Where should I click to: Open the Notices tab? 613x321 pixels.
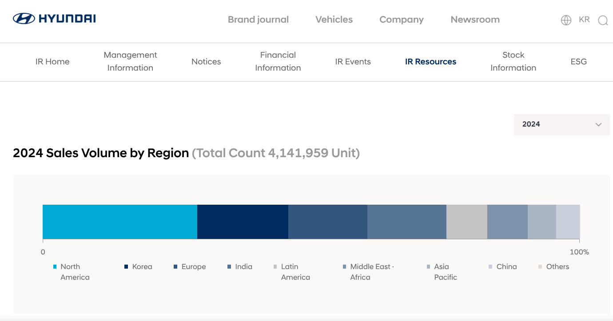point(206,62)
